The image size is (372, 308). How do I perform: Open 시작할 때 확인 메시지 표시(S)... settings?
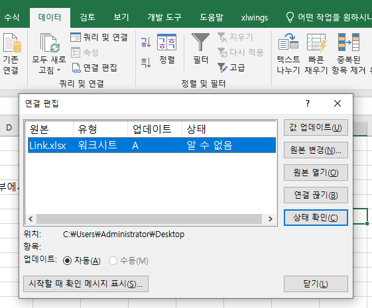click(x=86, y=284)
